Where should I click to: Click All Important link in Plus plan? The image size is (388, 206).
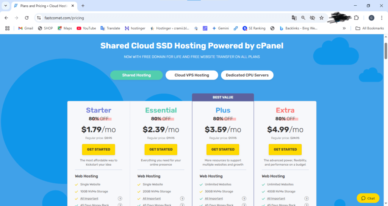click(x=214, y=198)
